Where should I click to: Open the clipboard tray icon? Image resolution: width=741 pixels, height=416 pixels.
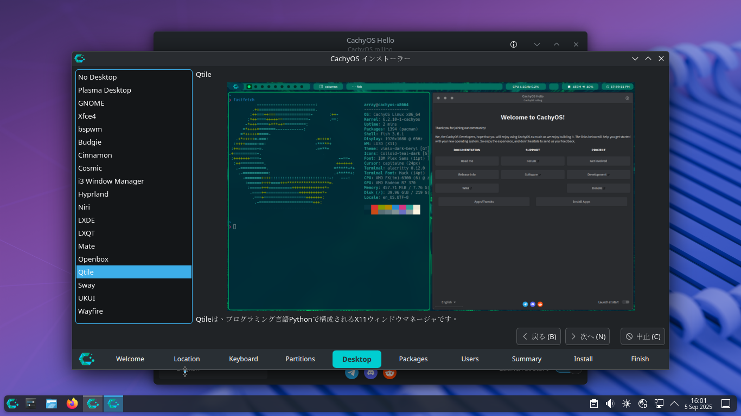coord(594,404)
